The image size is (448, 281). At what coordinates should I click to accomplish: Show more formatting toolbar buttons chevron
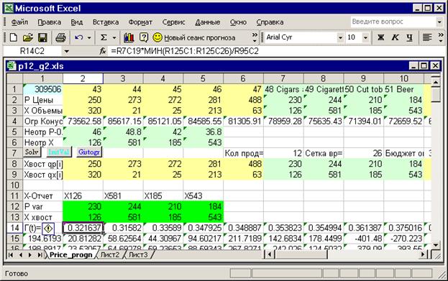[441, 37]
